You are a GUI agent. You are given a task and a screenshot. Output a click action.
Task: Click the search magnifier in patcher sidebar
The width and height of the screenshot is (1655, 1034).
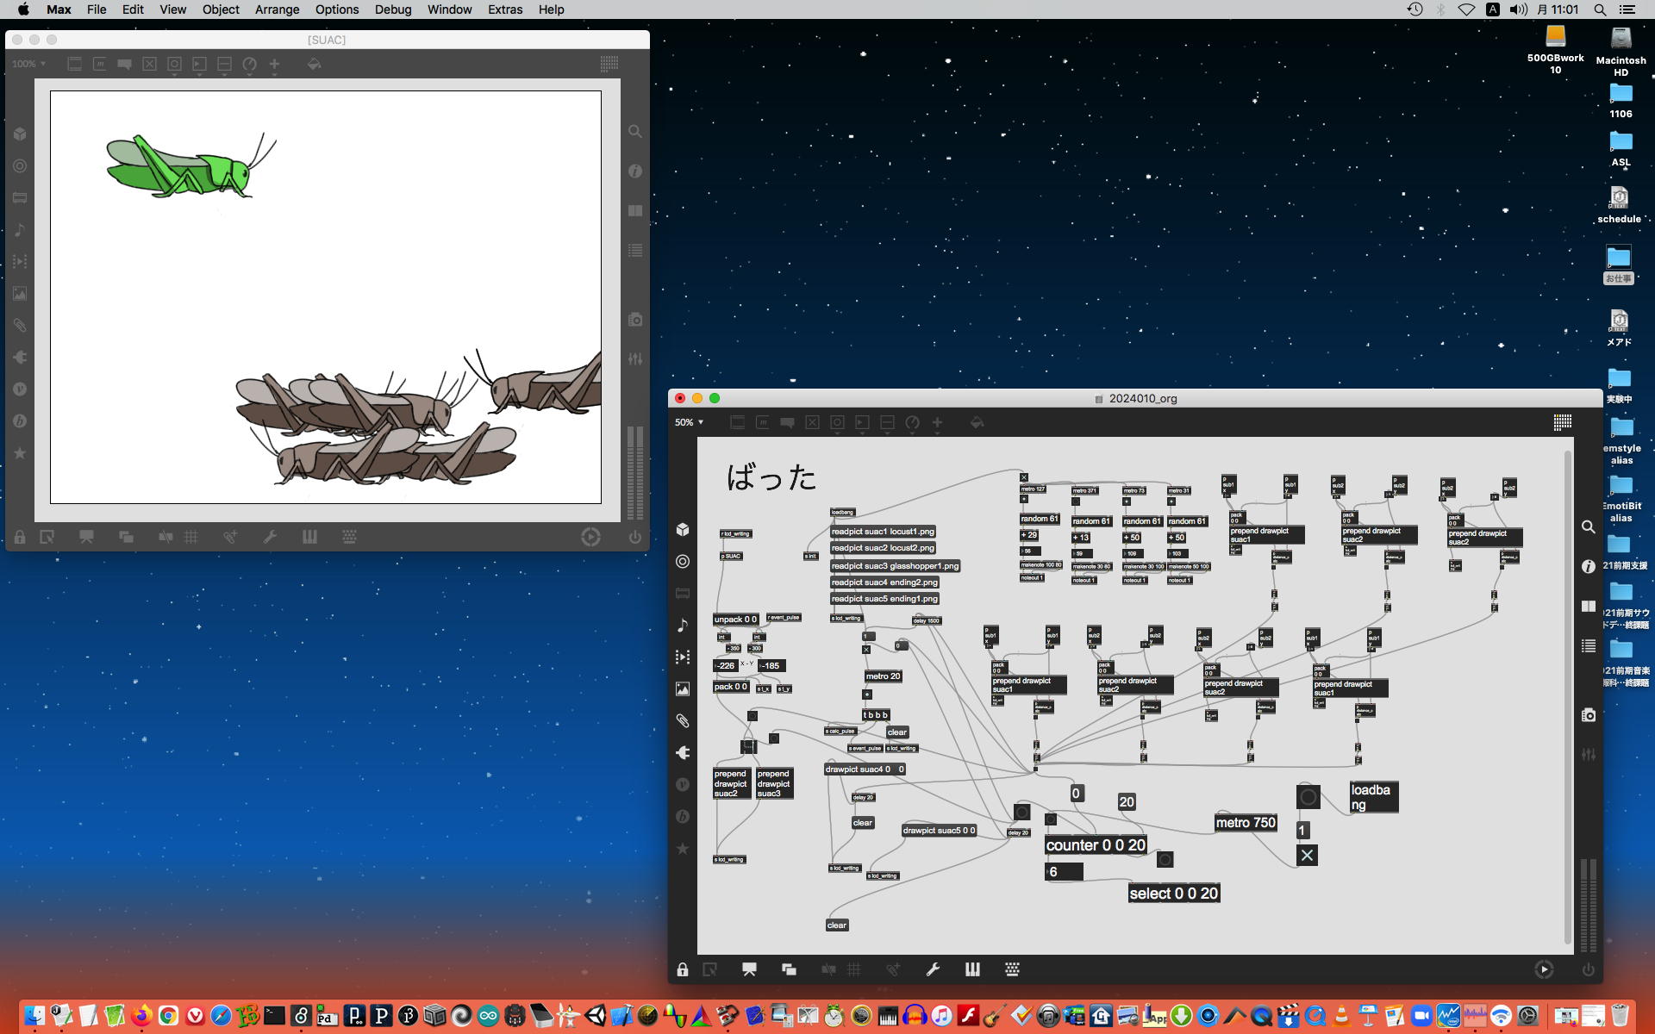click(x=1588, y=526)
